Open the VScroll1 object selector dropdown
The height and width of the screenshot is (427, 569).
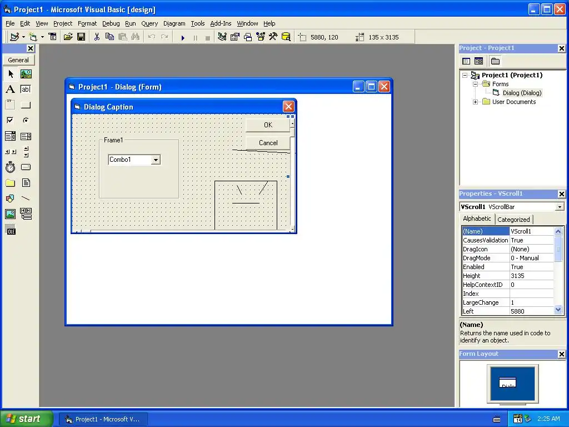pos(560,207)
